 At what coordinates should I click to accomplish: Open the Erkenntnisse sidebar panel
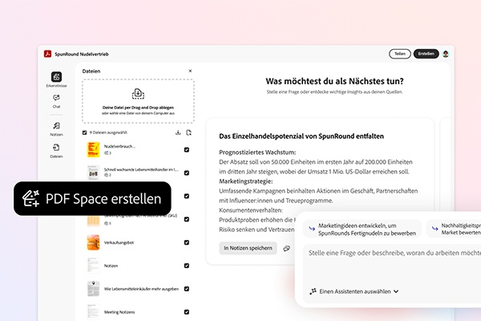click(x=56, y=78)
